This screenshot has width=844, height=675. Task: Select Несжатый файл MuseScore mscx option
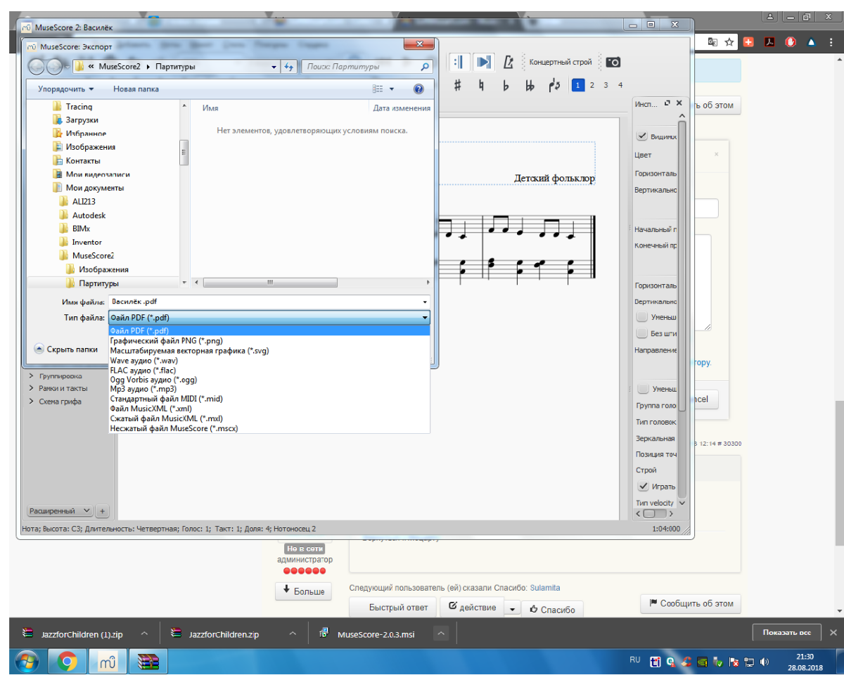269,428
